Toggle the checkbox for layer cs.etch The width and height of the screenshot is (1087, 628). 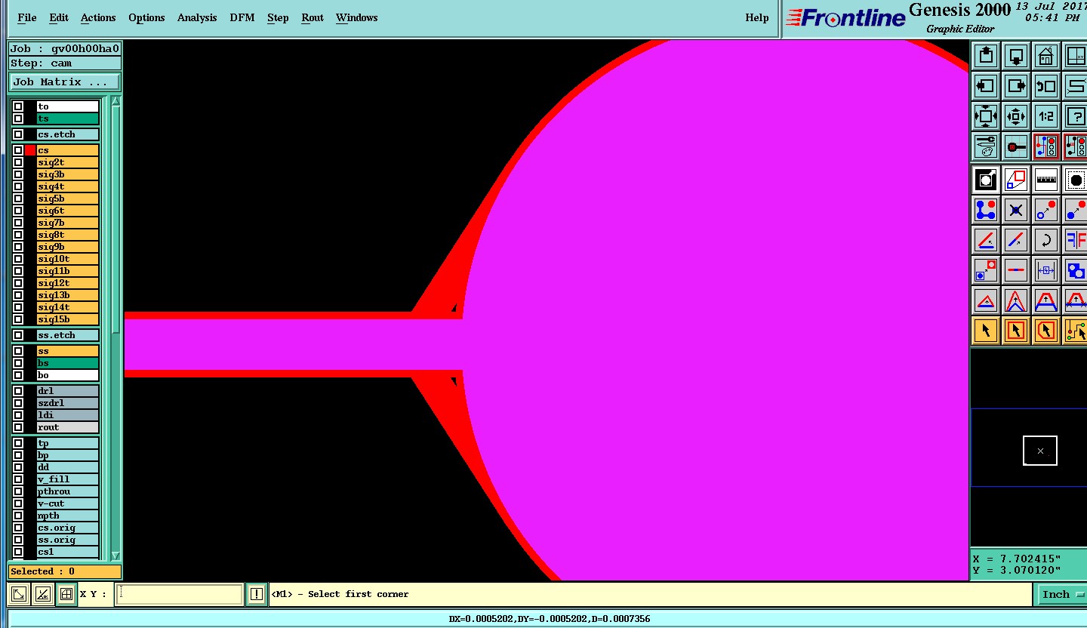coord(18,134)
